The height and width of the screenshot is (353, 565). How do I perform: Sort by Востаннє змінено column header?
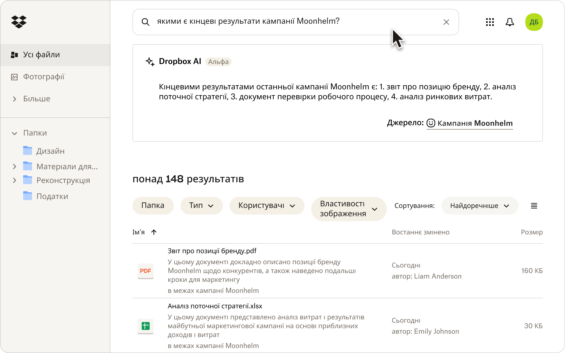pyautogui.click(x=420, y=232)
